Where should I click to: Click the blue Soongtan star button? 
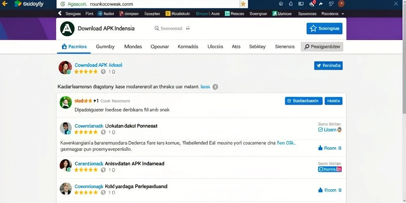pos(324,29)
